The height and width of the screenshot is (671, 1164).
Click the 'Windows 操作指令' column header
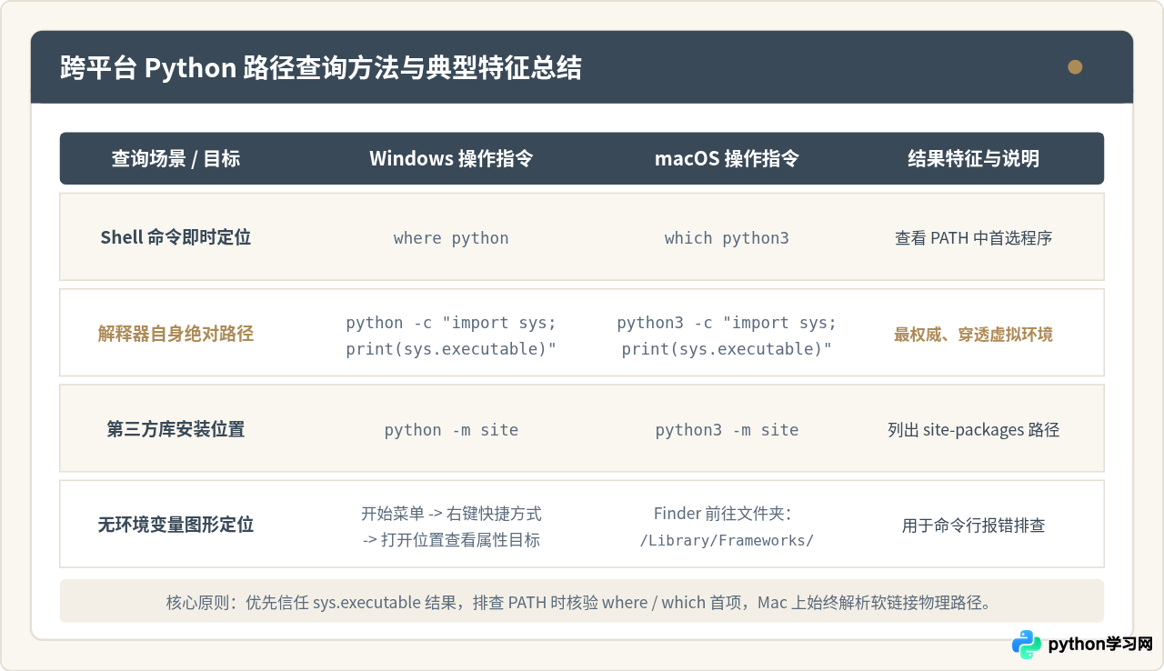[451, 159]
